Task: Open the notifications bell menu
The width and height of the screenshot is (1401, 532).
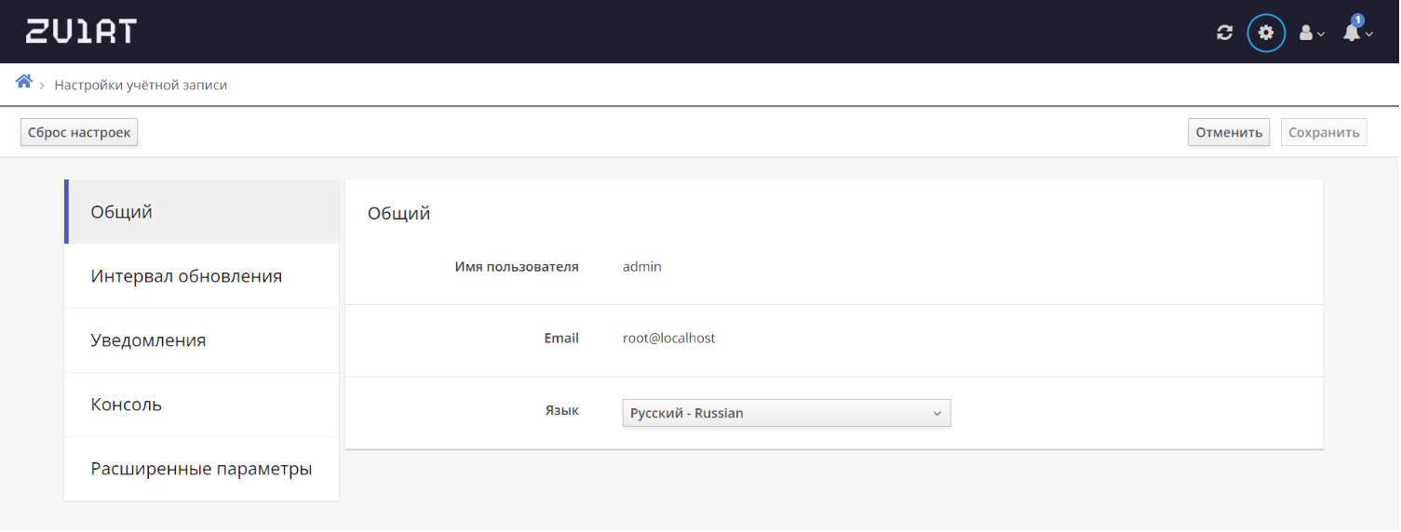Action: [x=1357, y=30]
